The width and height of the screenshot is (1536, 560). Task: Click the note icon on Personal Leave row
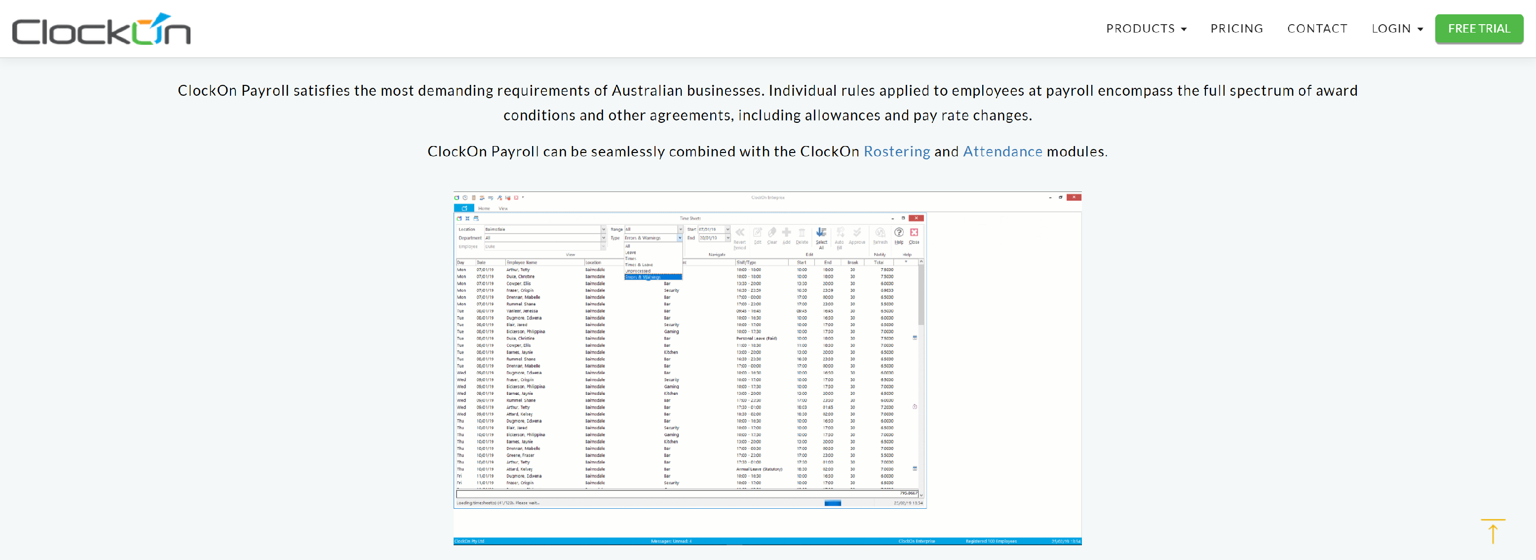pos(915,338)
